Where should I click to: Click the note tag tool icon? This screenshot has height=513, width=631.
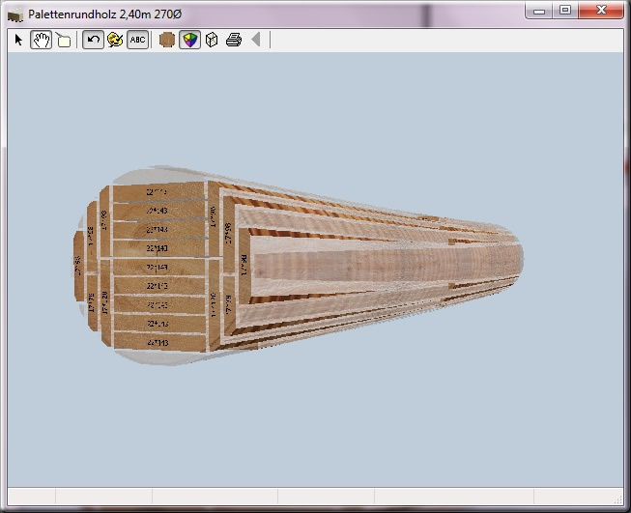(x=63, y=40)
